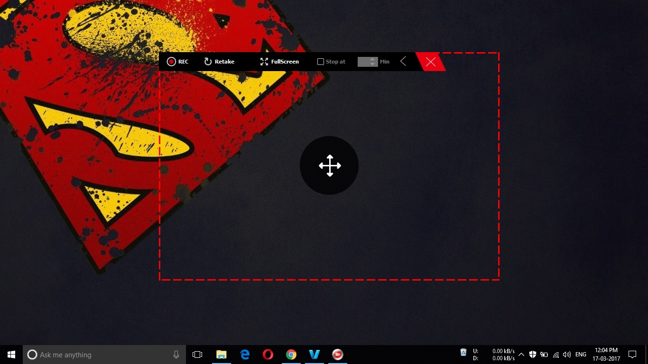
Task: Launch Microsoft Edge from the taskbar
Action: (245, 355)
